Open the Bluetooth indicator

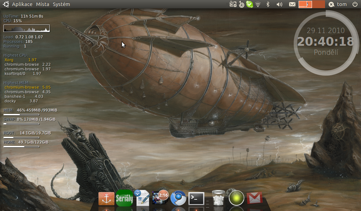[268, 4]
